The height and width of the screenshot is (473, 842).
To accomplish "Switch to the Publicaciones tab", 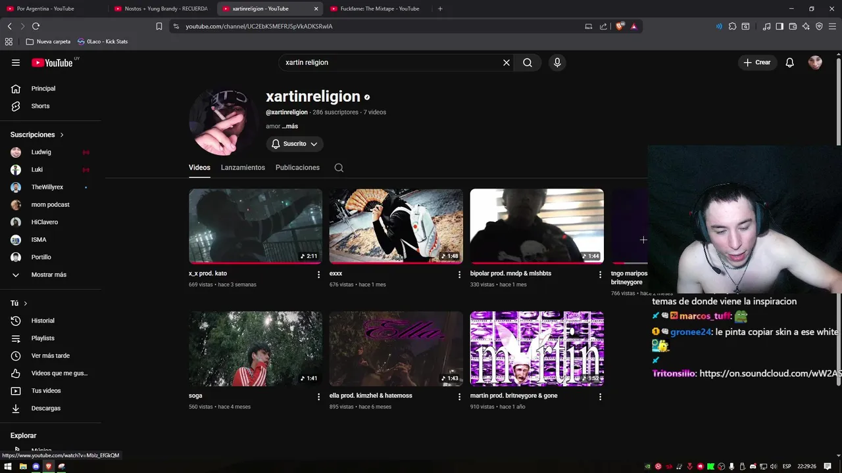I will [297, 168].
